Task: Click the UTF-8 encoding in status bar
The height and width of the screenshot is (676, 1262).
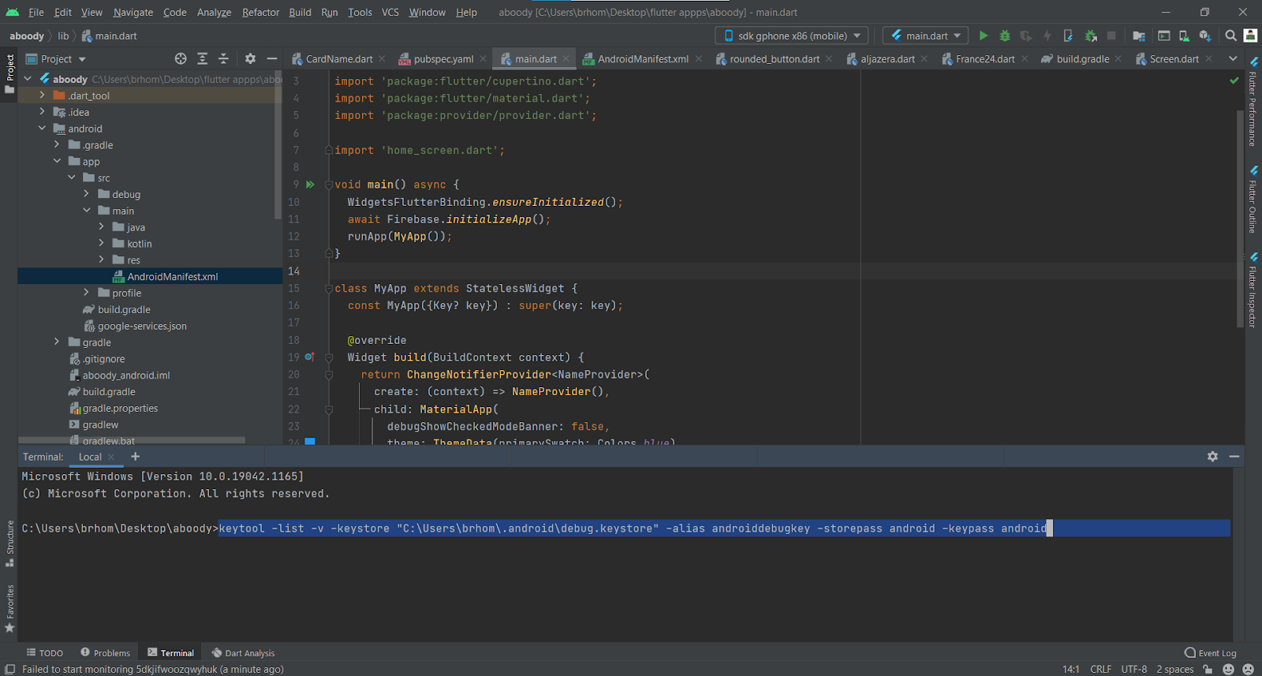Action: click(x=1134, y=669)
